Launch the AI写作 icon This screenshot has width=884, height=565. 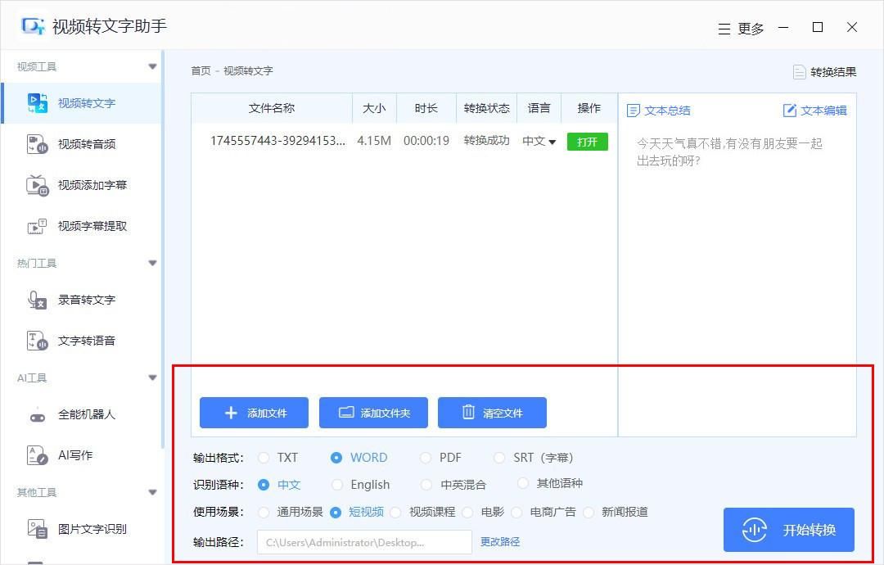click(38, 455)
